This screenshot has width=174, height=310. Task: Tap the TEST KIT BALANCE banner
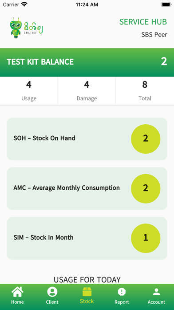point(87,62)
